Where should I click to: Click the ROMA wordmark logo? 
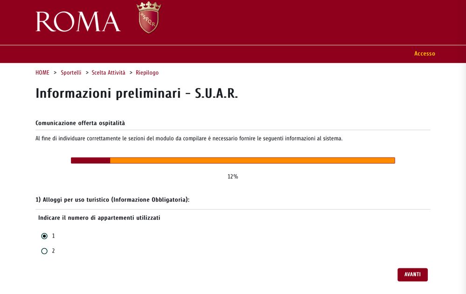pyautogui.click(x=78, y=22)
